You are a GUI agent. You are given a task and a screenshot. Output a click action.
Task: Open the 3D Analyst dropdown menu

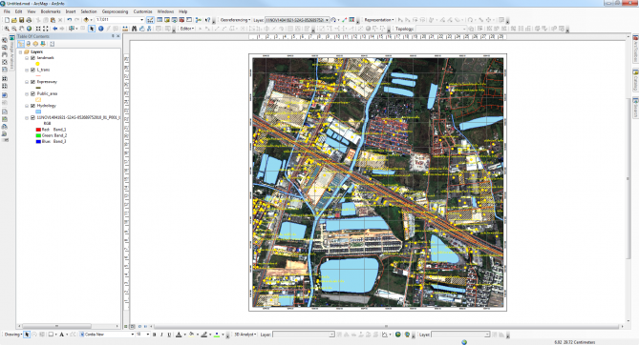pyautogui.click(x=245, y=335)
